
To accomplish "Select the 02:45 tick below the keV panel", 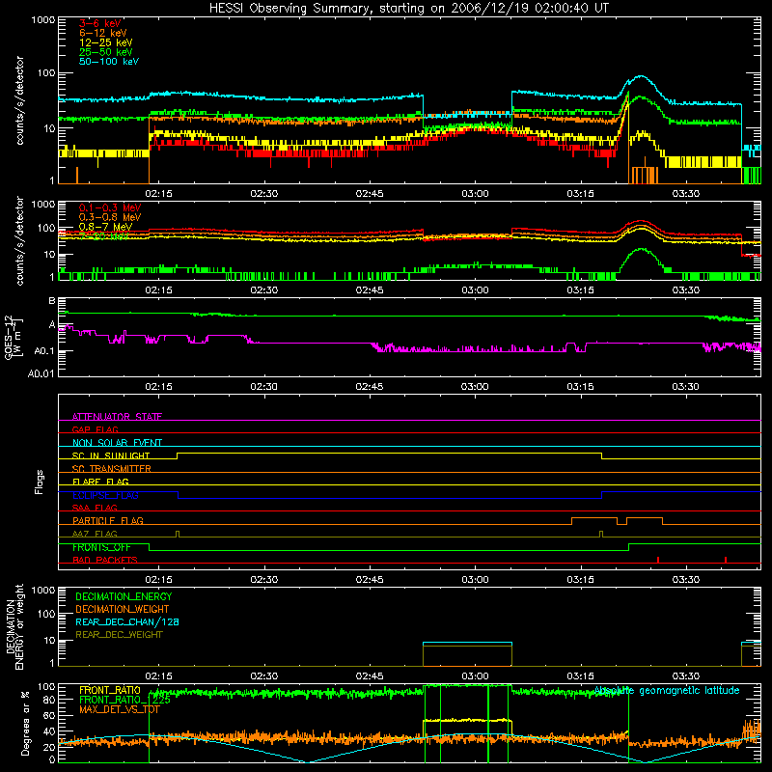I will [x=370, y=194].
